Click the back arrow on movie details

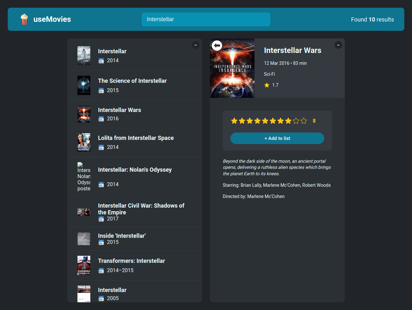pyautogui.click(x=217, y=46)
